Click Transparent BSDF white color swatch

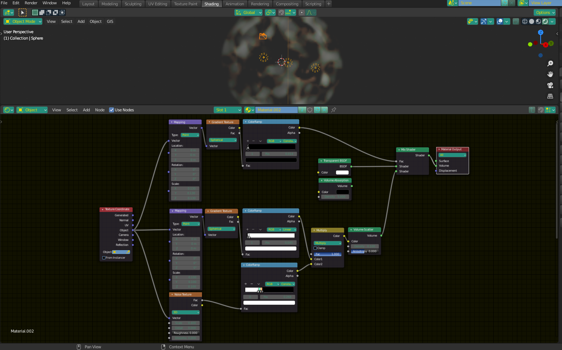(x=342, y=172)
